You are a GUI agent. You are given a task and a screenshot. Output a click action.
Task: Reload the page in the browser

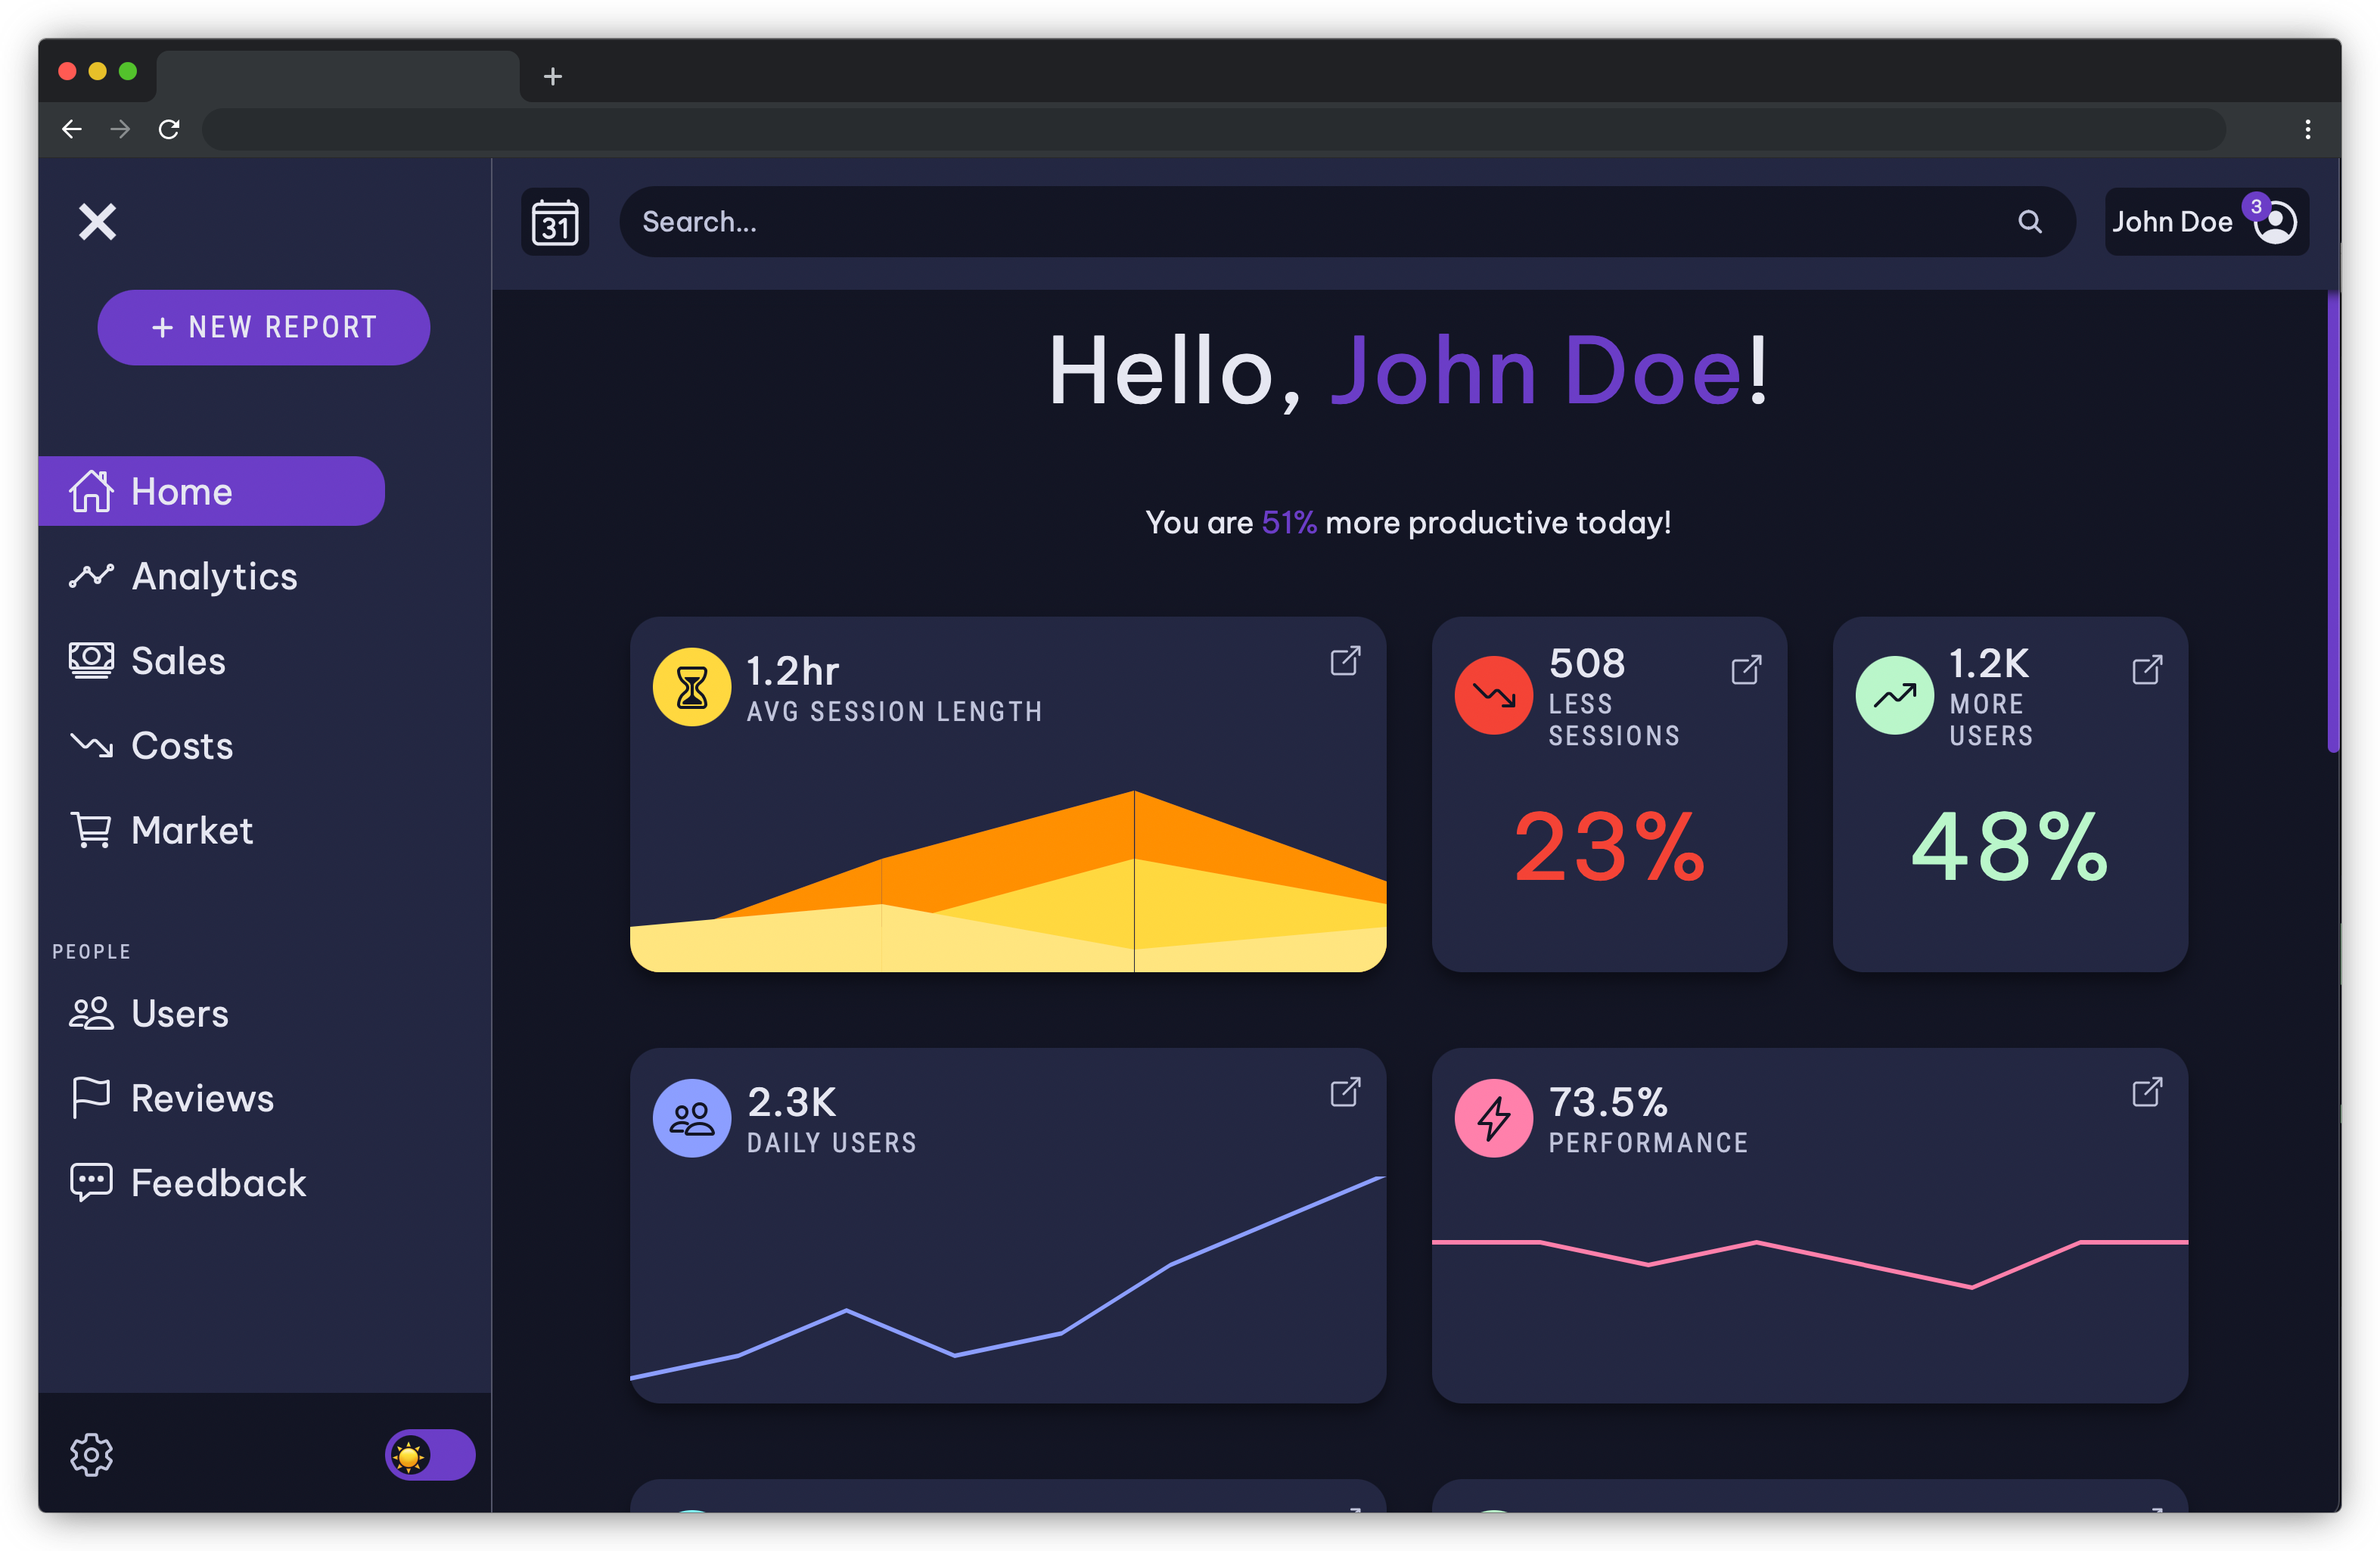coord(169,129)
